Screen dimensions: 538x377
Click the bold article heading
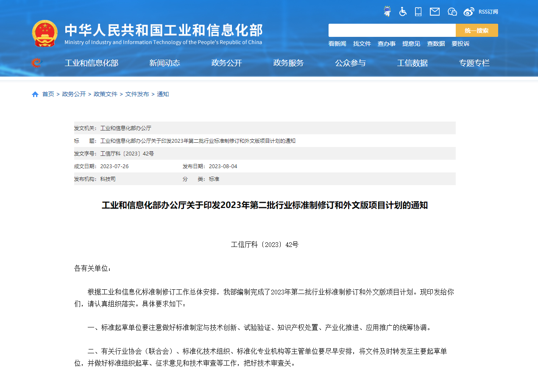265,205
